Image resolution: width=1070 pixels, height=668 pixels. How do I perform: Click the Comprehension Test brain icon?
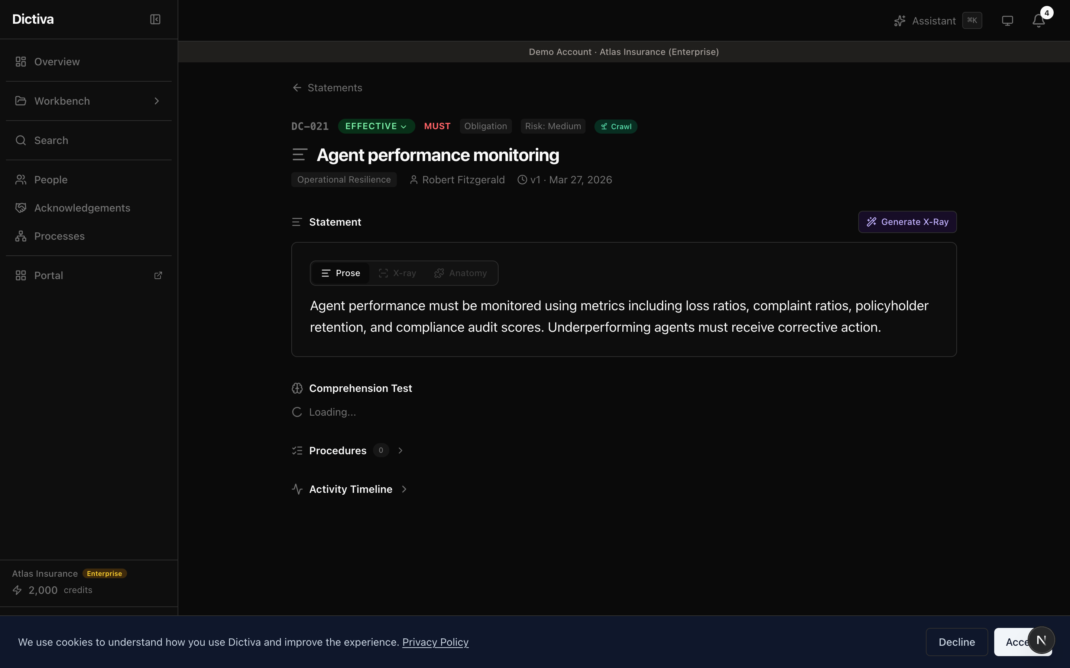click(x=297, y=388)
